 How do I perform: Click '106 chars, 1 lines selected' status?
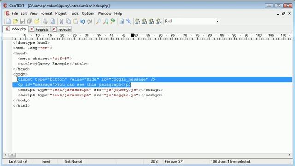point(230,162)
